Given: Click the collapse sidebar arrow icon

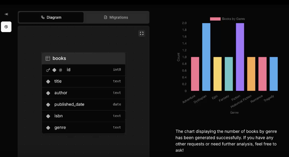Looking at the screenshot, I should (x=6, y=14).
